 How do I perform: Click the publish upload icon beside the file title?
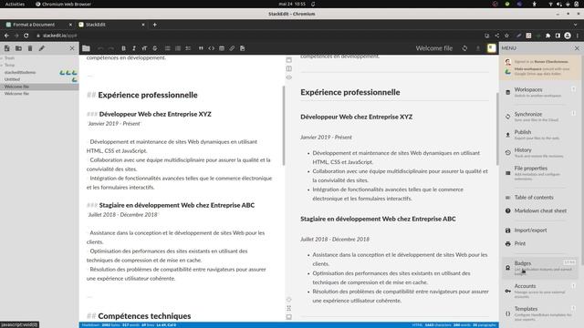(x=478, y=48)
